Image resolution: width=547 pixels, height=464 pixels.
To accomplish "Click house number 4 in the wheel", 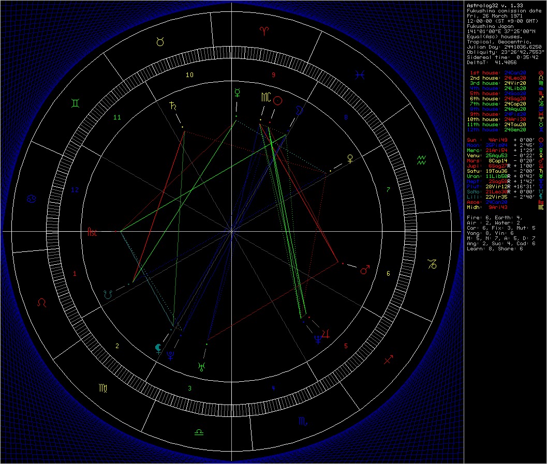I will coord(273,387).
